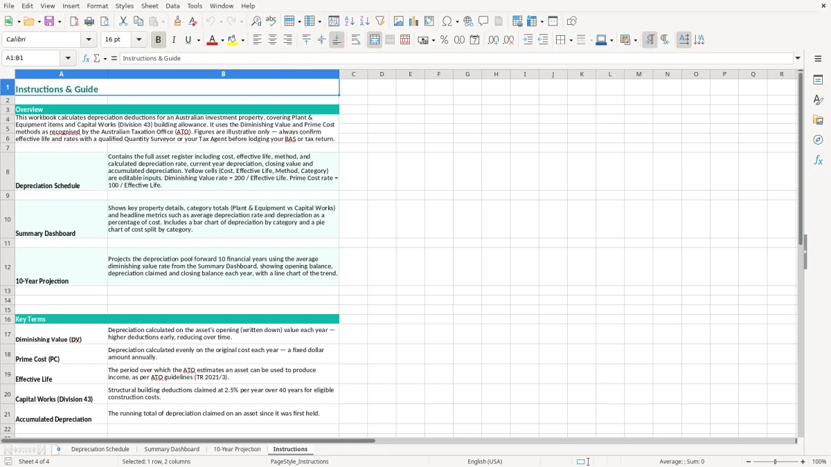831x467 pixels.
Task: Increase indent
Action: (x=528, y=40)
